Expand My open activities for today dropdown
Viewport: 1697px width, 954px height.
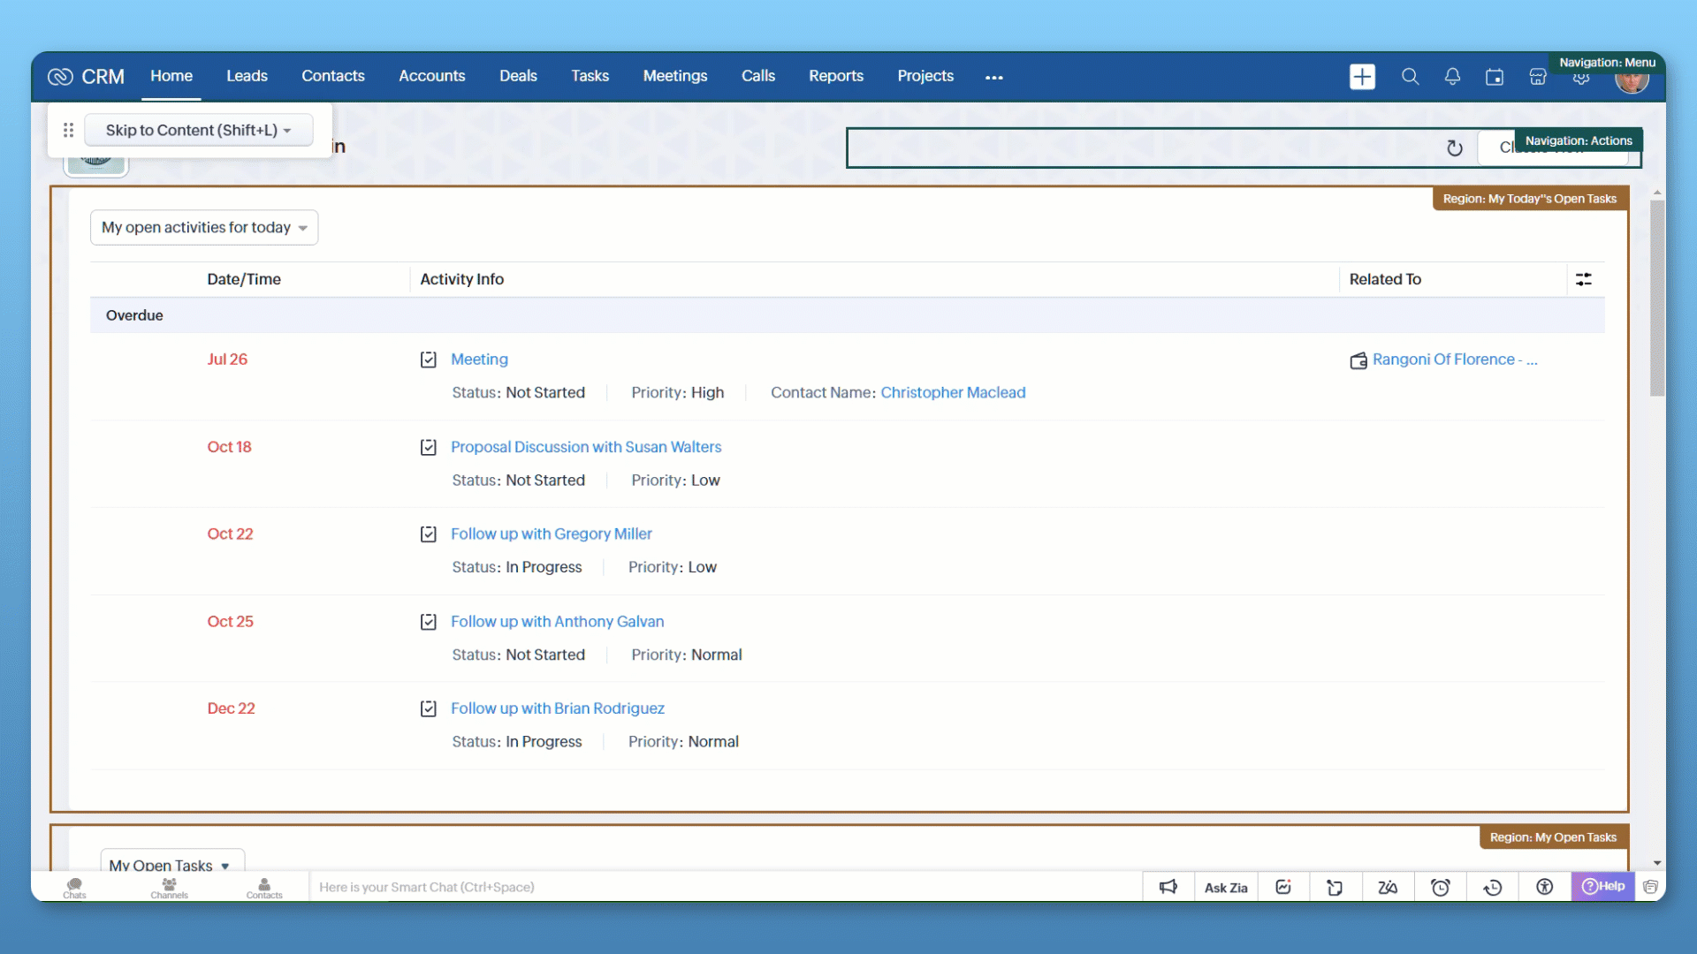point(204,228)
